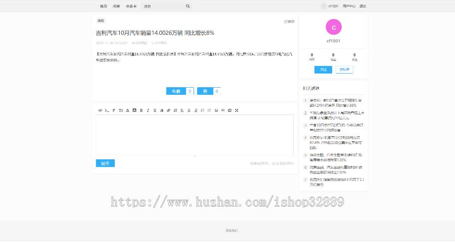The height and width of the screenshot is (242, 455).
Task: Open cf1001 profile name under avatar
Action: [x=334, y=41]
